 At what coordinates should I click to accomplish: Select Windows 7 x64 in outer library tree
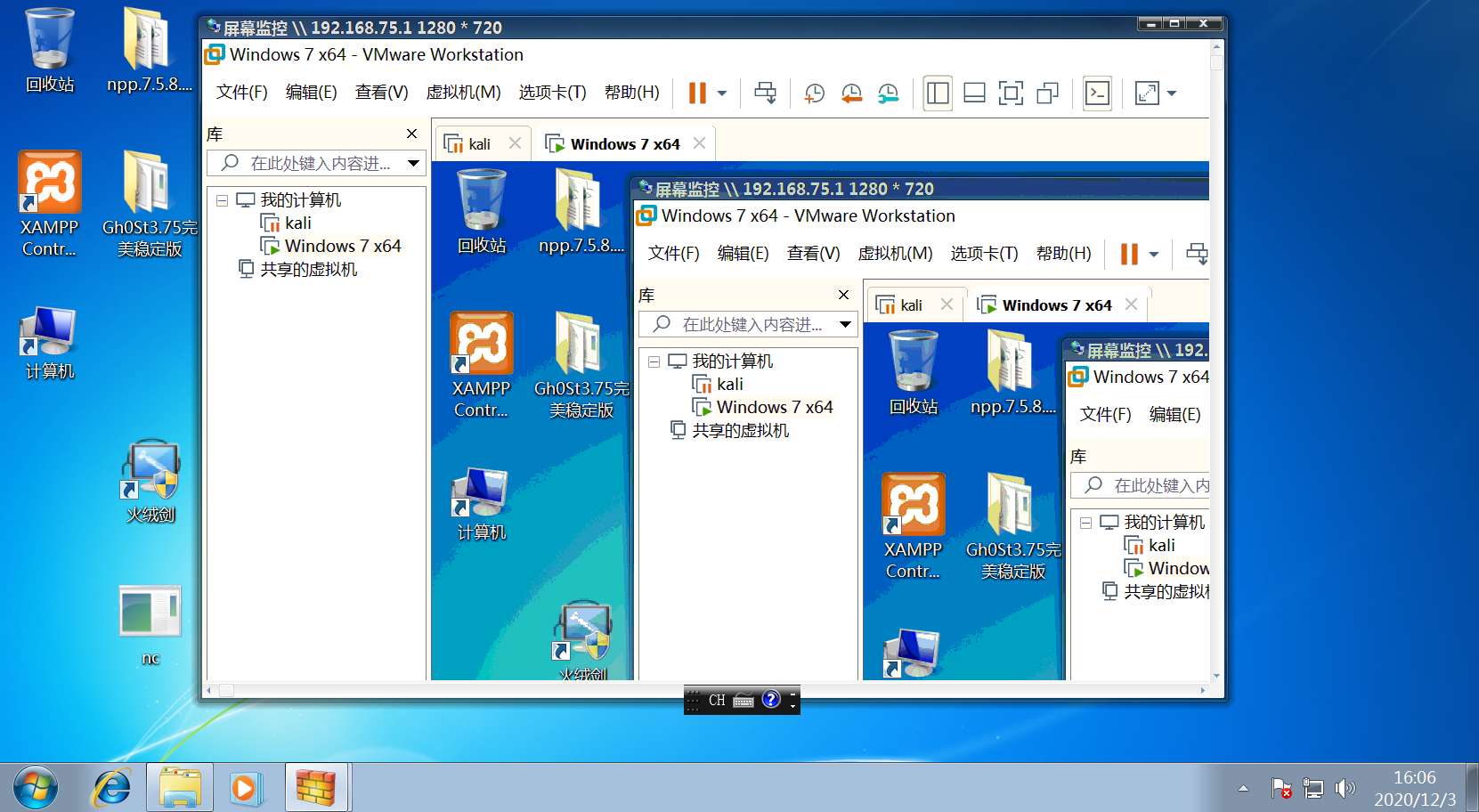(330, 247)
